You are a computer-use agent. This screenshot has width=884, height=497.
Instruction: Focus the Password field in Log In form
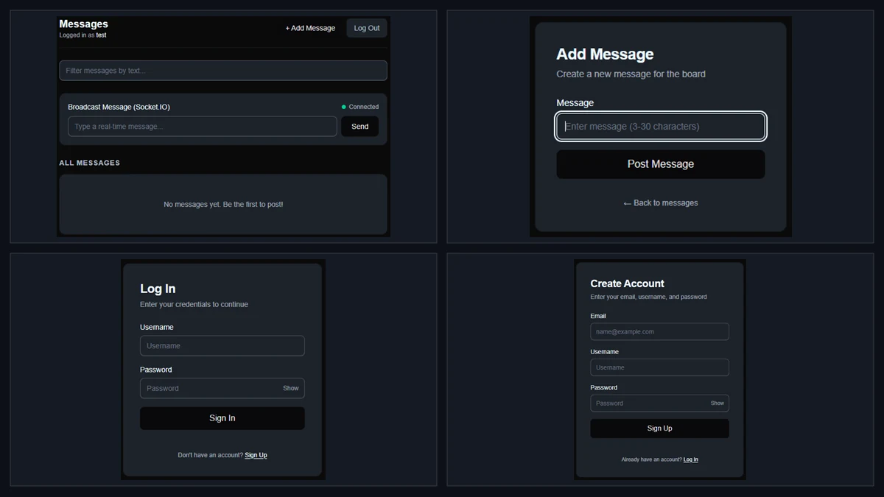pos(222,388)
